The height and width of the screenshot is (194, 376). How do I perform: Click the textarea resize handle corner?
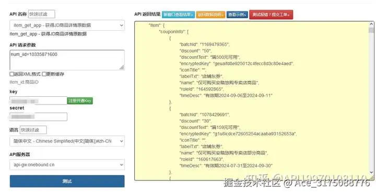pos(122,68)
